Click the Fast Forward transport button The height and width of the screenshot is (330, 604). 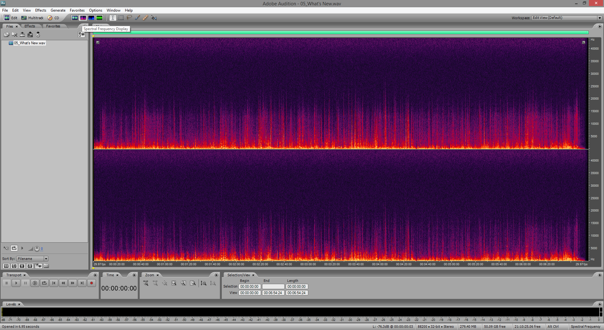[73, 283]
